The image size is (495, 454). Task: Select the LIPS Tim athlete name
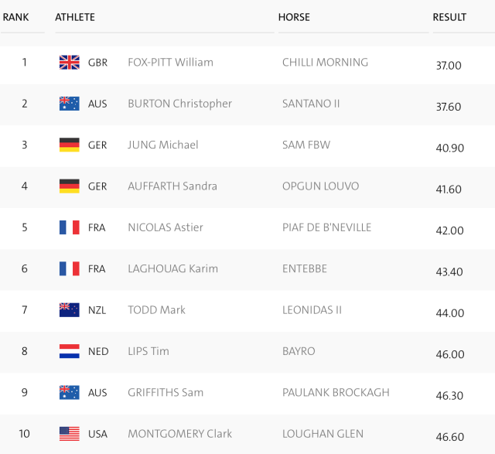[148, 351]
